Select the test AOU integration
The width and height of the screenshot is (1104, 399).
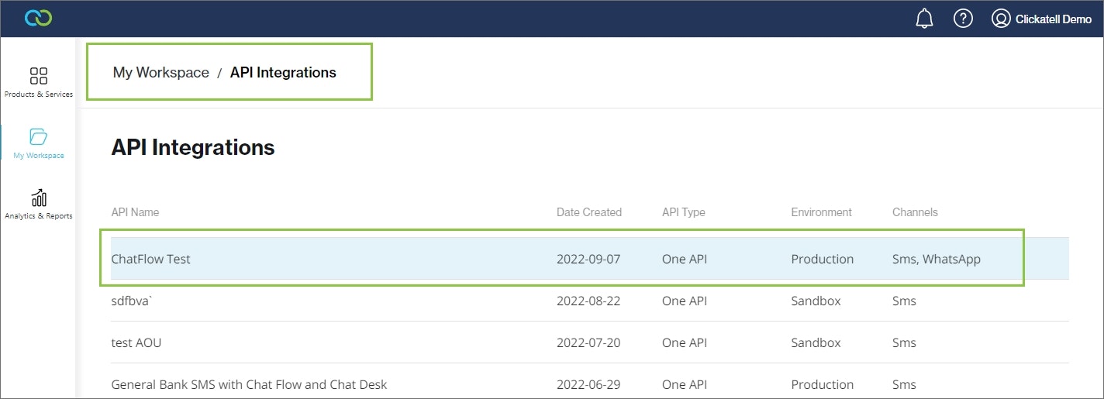(x=590, y=342)
